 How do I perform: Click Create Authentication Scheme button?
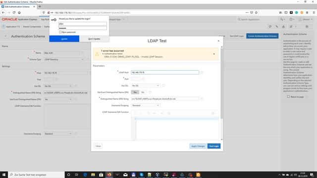[262, 36]
